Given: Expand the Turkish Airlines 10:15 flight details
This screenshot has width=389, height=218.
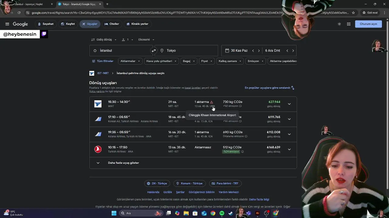Looking at the screenshot, I should [x=289, y=149].
